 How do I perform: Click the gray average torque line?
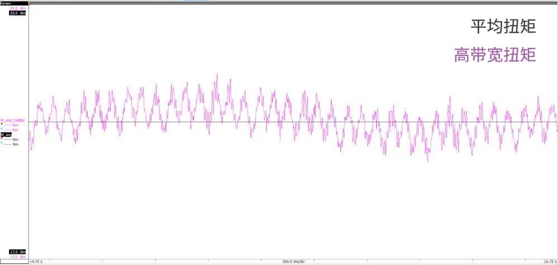[293, 122]
